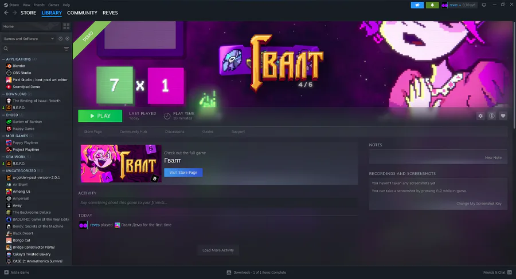Open the Discussions link
Screen dimensions: 516x279
coord(174,131)
